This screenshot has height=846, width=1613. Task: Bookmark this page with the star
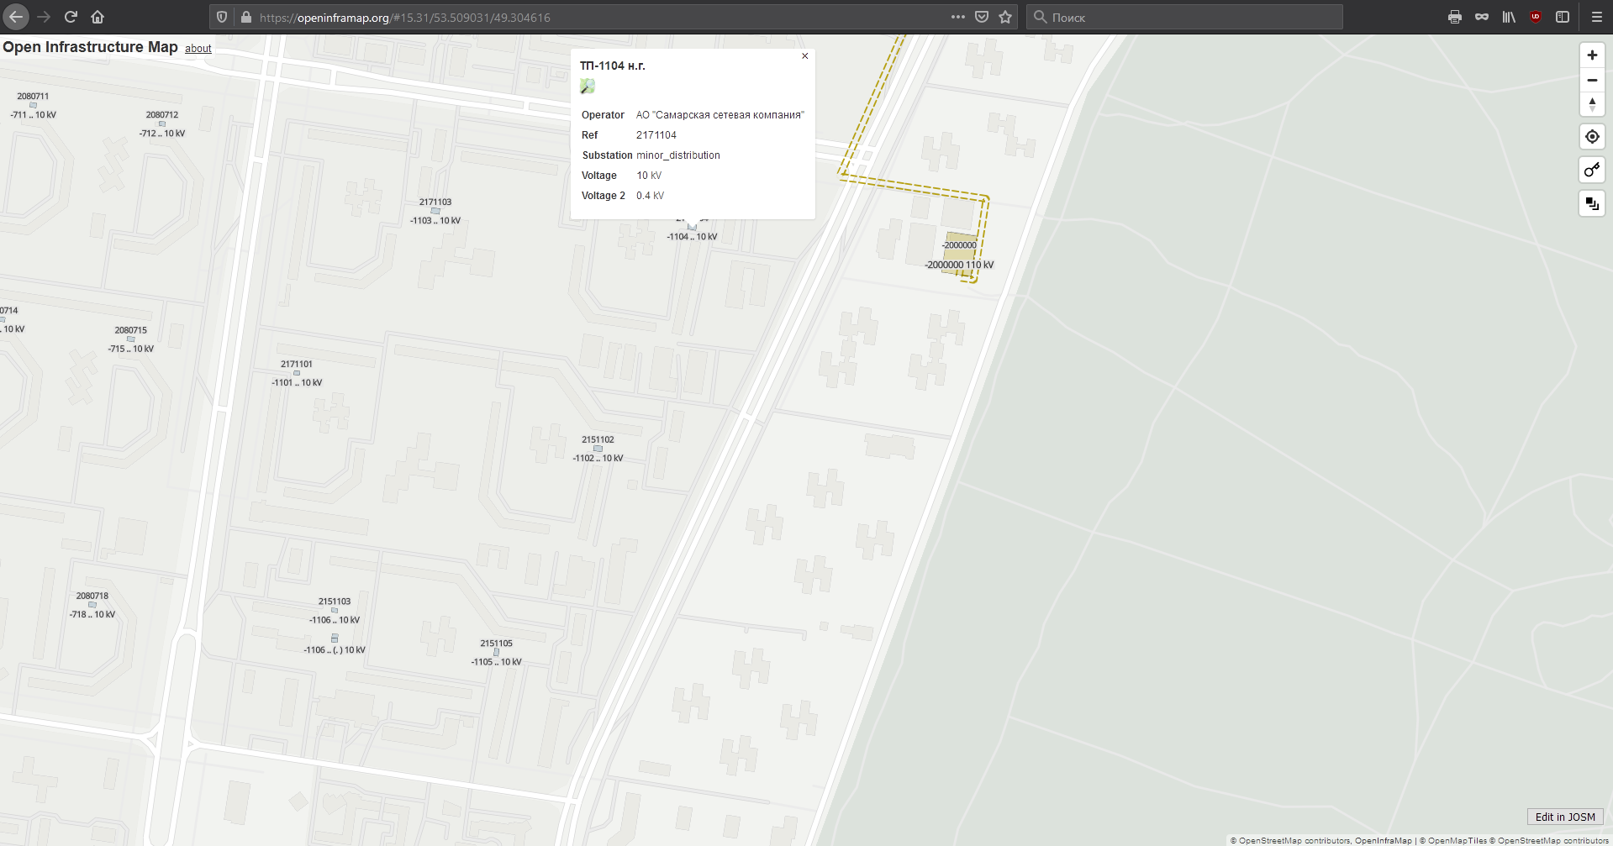pyautogui.click(x=1004, y=16)
